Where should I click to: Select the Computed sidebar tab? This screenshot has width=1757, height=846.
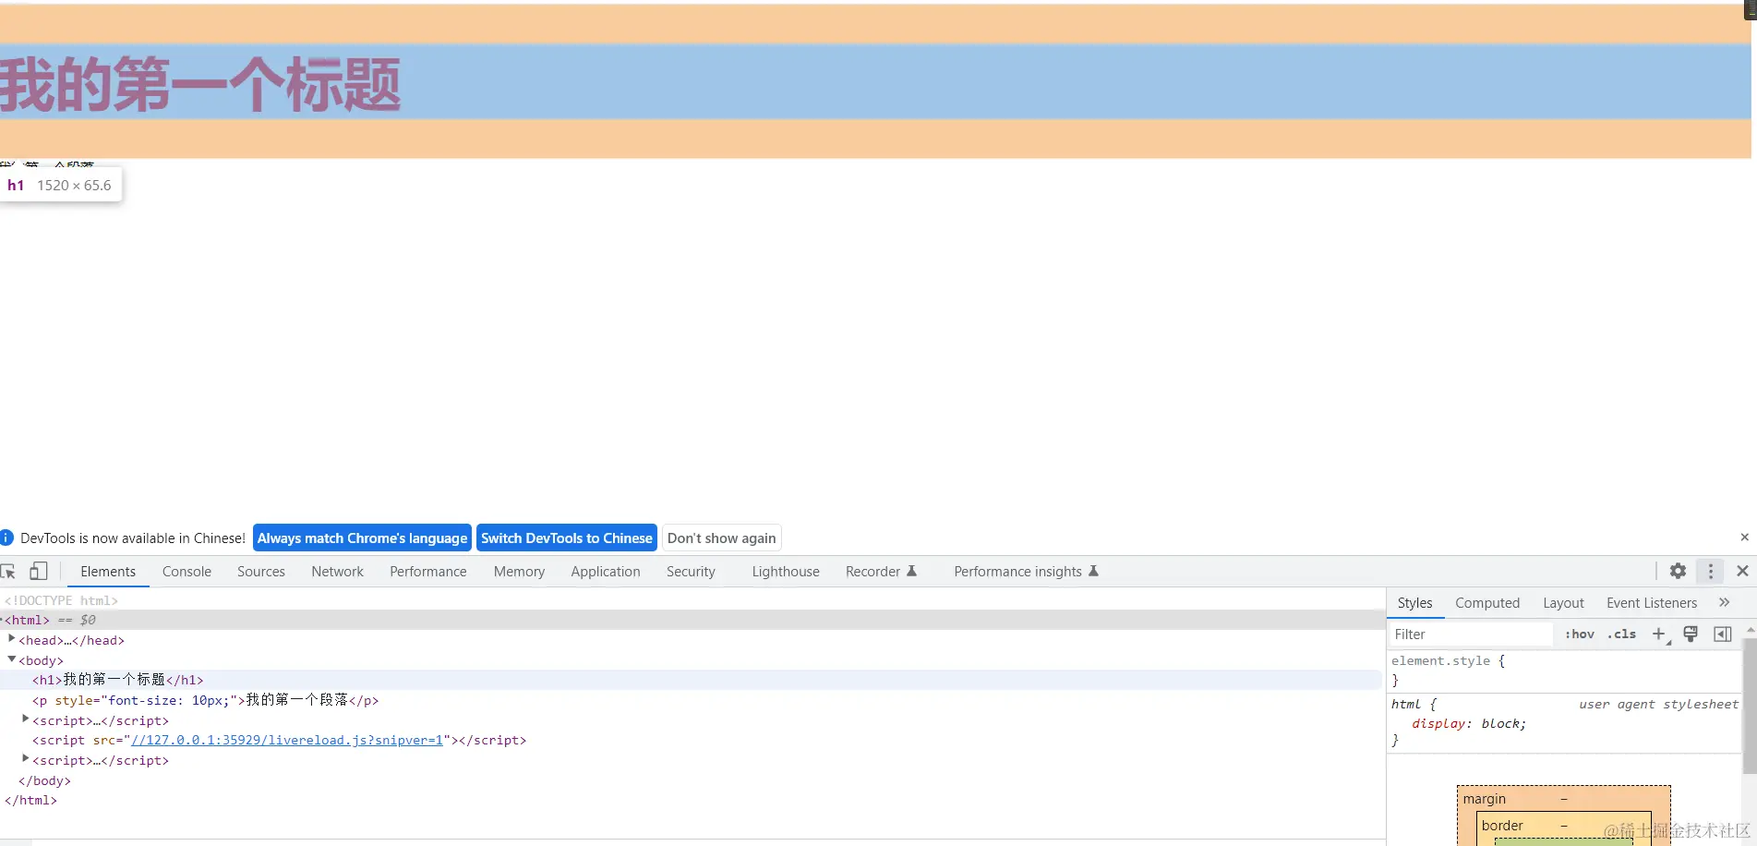1487,603
